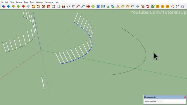The height and width of the screenshot is (105, 187).
Task: Click the dark dashed circular arrow icon
Action: [133, 6]
